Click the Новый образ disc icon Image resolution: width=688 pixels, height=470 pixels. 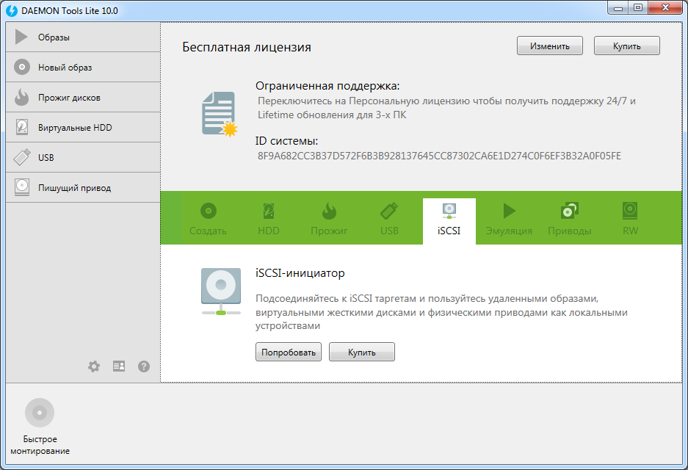pos(22,67)
